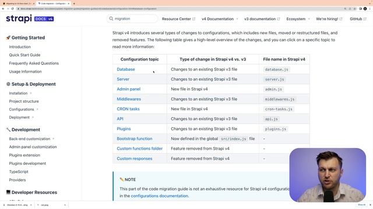Click the laptop icon beside Developer Resources
The height and width of the screenshot is (209, 373).
(x=8, y=192)
